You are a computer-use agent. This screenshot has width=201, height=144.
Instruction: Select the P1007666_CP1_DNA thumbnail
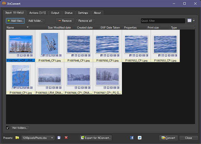tap(79, 77)
